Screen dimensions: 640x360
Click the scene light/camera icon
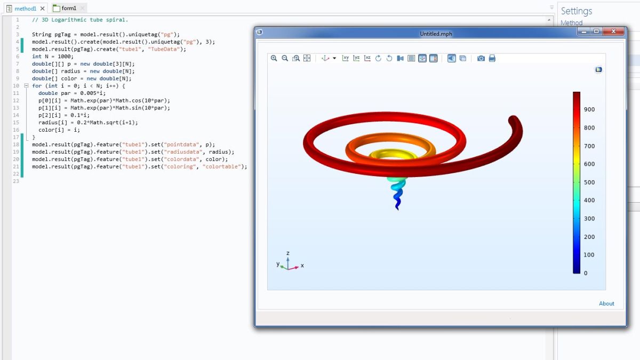click(400, 58)
